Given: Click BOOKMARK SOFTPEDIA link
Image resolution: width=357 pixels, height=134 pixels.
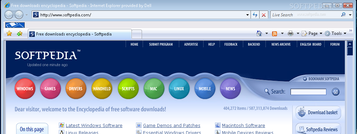Looking at the screenshot, I should point(321,79).
